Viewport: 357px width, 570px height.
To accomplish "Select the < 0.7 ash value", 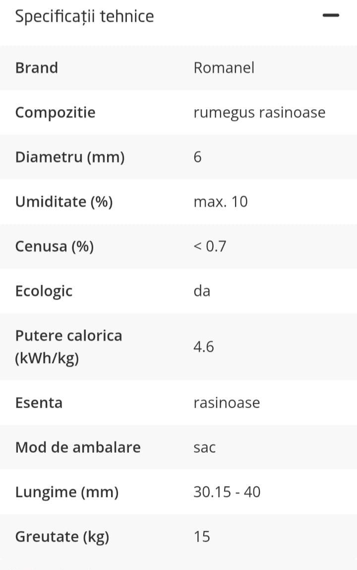I will 210,247.
